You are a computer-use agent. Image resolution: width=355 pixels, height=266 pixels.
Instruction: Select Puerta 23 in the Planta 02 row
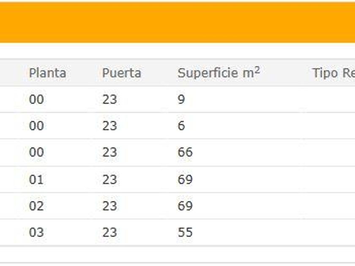coord(109,206)
